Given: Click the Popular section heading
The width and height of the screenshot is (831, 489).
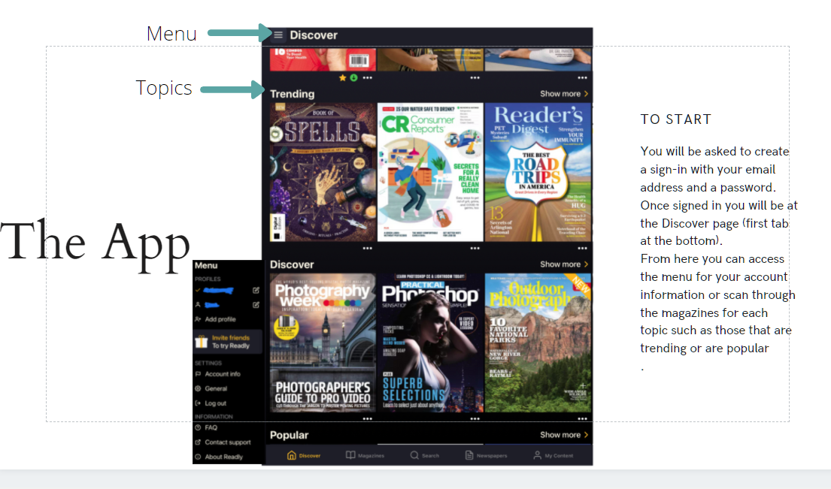Looking at the screenshot, I should (x=289, y=434).
